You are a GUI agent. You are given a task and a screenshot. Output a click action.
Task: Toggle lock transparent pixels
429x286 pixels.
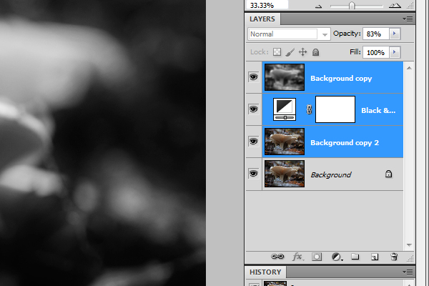tap(277, 52)
